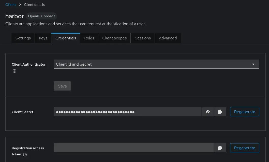Click the Client details breadcrumb text
269x162 pixels.
(x=34, y=5)
